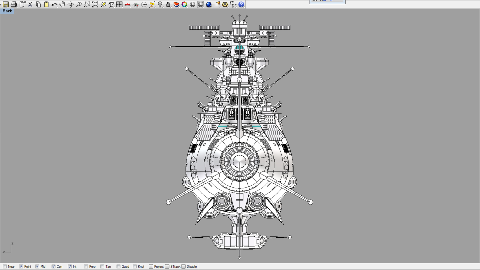Image resolution: width=480 pixels, height=270 pixels.
Task: Uncheck the Int object snap
Action: coord(70,266)
